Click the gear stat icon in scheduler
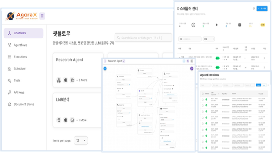The width and height of the screenshot is (272, 153). pyautogui.click(x=240, y=25)
